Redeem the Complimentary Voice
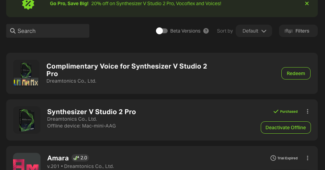The width and height of the screenshot is (325, 170). pyautogui.click(x=296, y=73)
